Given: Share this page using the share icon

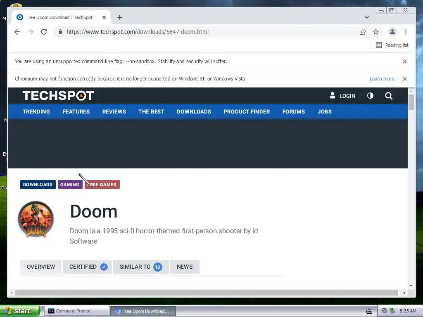Looking at the screenshot, I should pyautogui.click(x=363, y=32).
